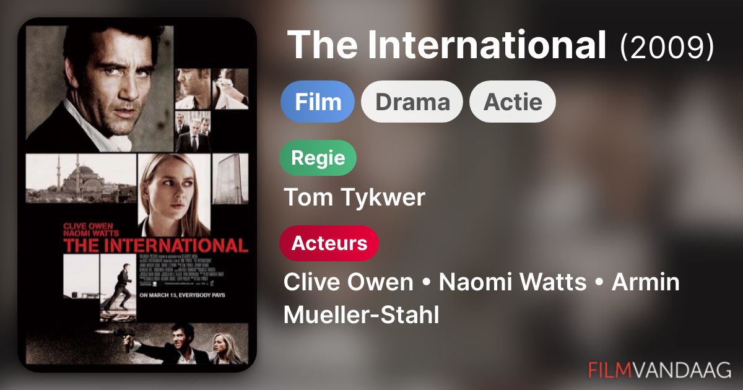Click the blonde woman's portrait on poster
This screenshot has height=390, width=743.
click(x=173, y=195)
